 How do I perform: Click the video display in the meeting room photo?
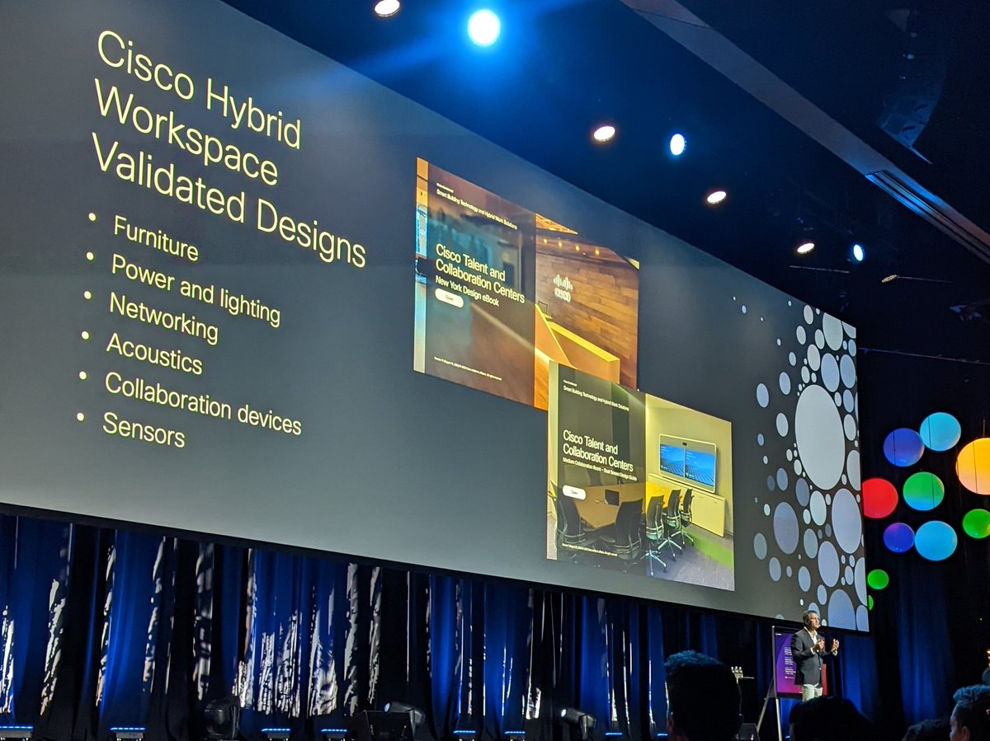coord(687,463)
